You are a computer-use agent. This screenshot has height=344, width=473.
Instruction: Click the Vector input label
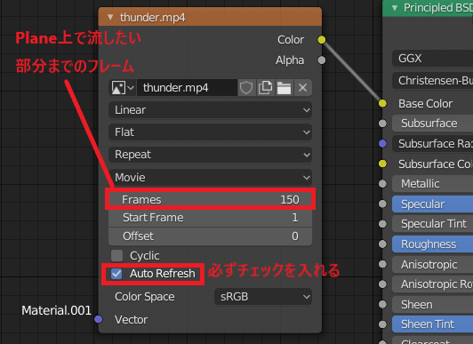(132, 320)
